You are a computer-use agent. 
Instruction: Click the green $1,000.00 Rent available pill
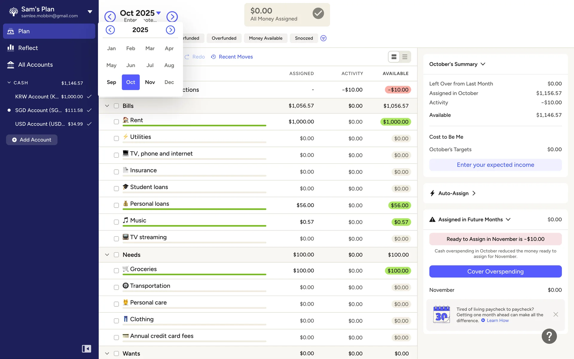[395, 122]
